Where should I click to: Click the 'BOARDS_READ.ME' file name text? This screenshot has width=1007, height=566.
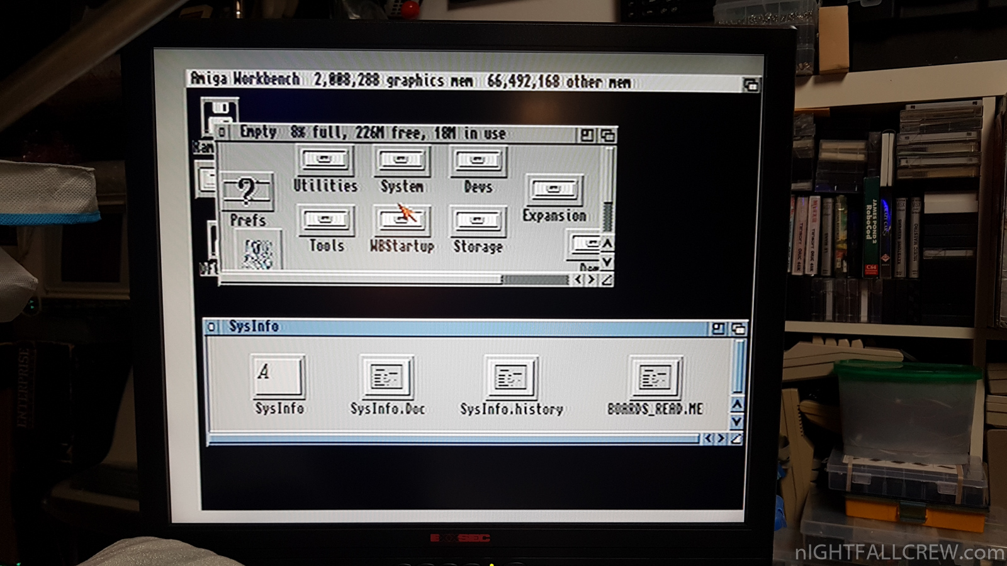pos(655,409)
